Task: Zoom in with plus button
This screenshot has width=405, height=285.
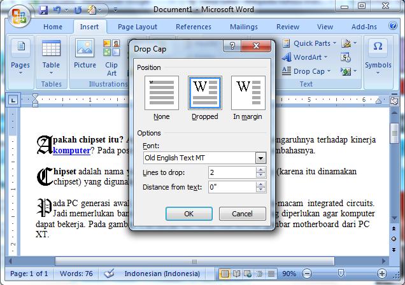Action: (x=382, y=274)
